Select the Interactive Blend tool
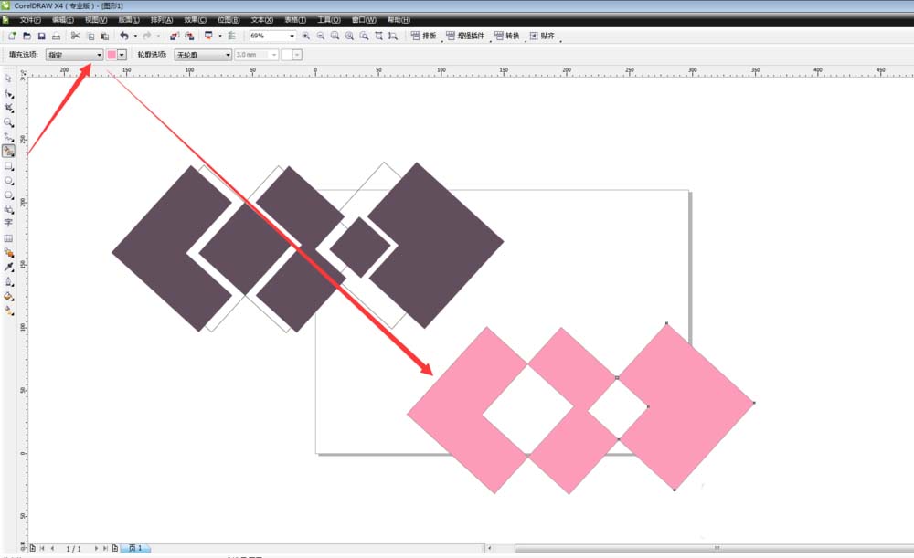This screenshot has width=914, height=558. coord(8,253)
